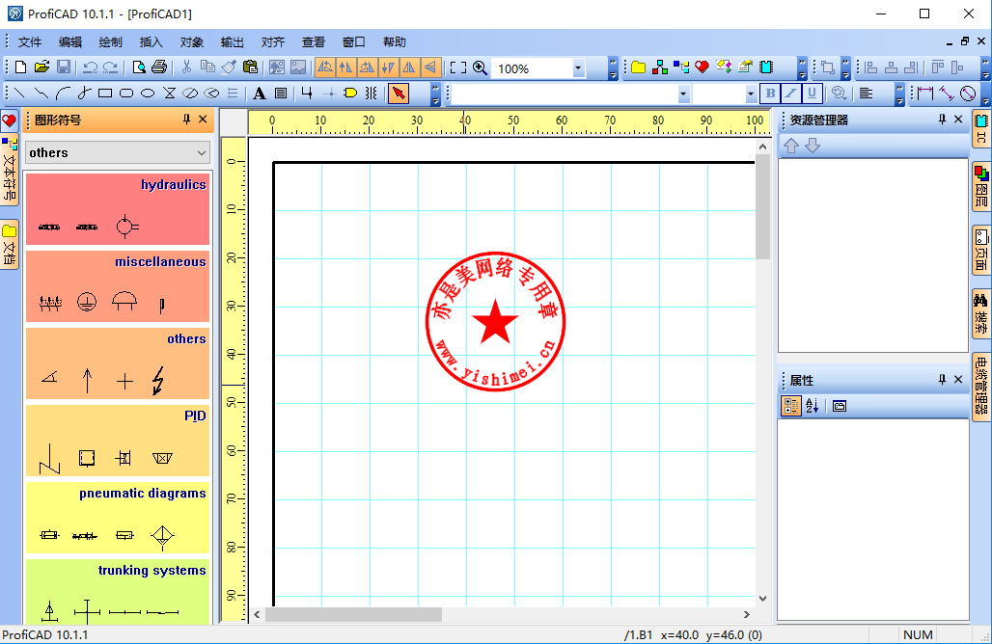Close the 属性 panel

tap(958, 379)
